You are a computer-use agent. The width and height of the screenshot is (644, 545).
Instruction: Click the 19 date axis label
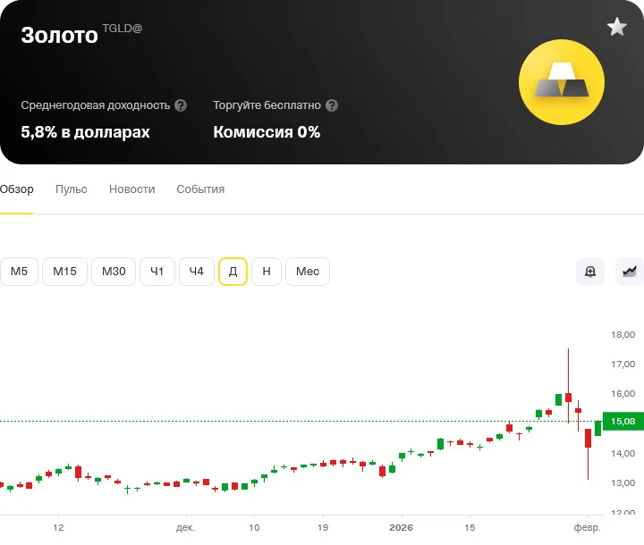(323, 527)
